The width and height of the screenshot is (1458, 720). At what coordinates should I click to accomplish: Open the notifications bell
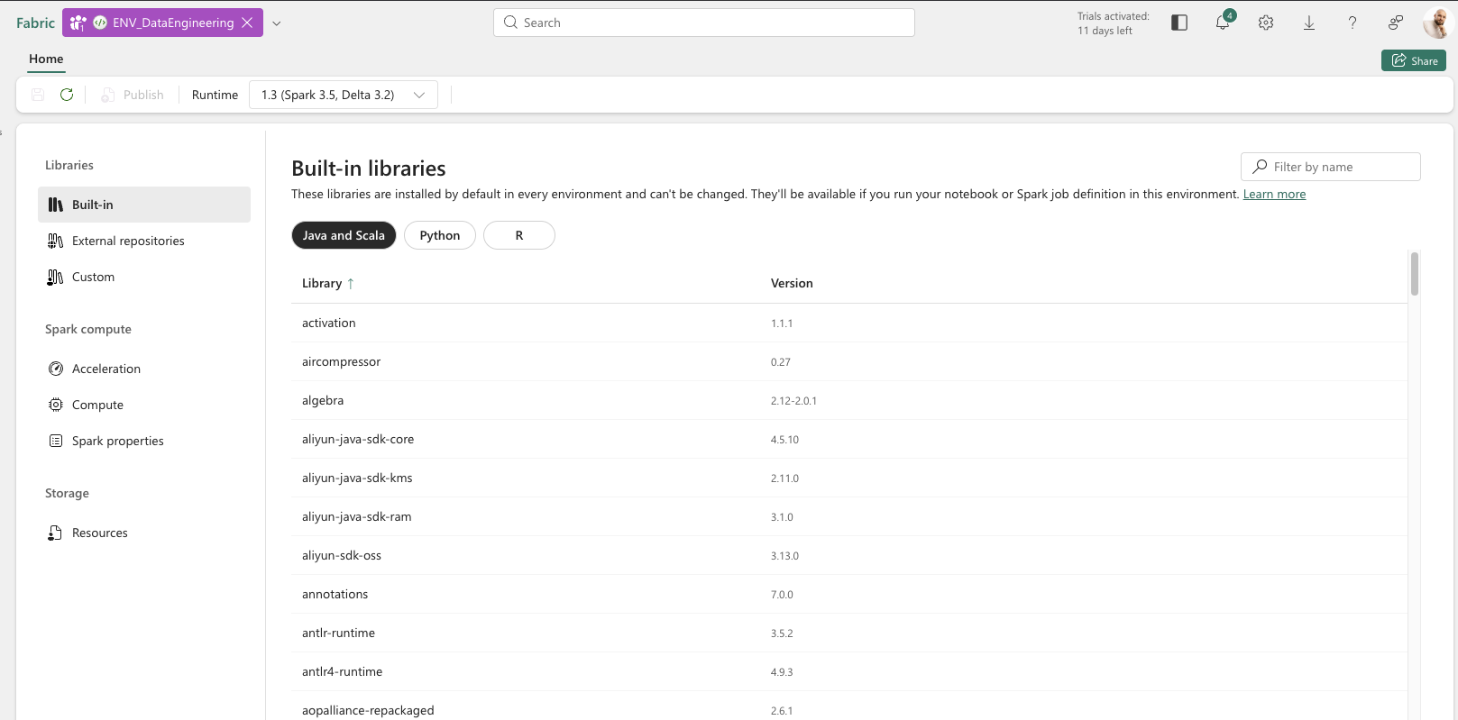click(1222, 23)
